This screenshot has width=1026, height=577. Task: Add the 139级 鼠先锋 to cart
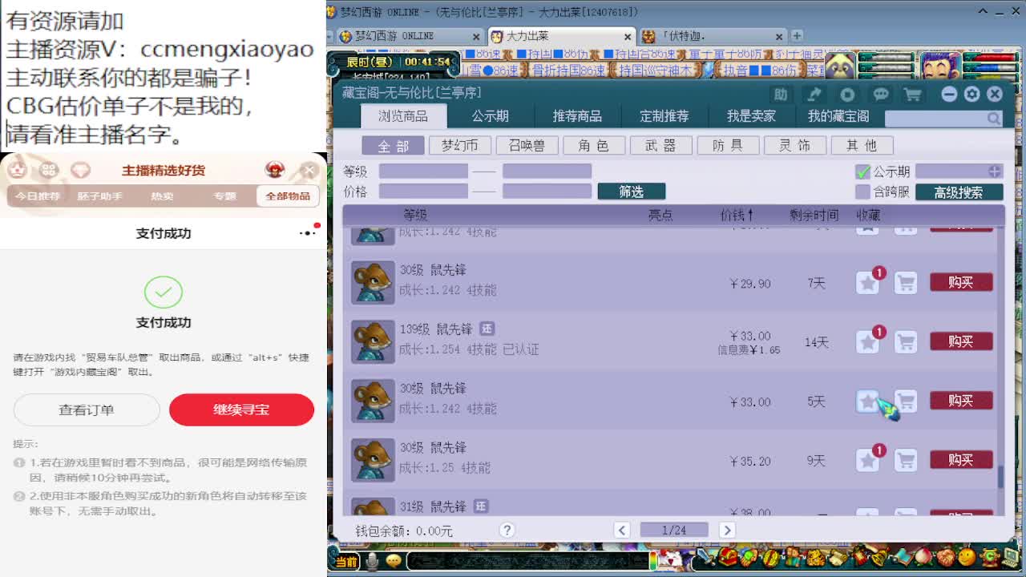(x=906, y=342)
